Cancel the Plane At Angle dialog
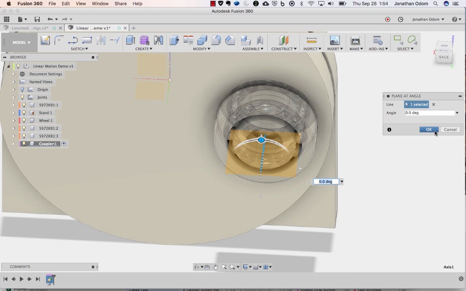The height and width of the screenshot is (291, 466). pyautogui.click(x=450, y=129)
